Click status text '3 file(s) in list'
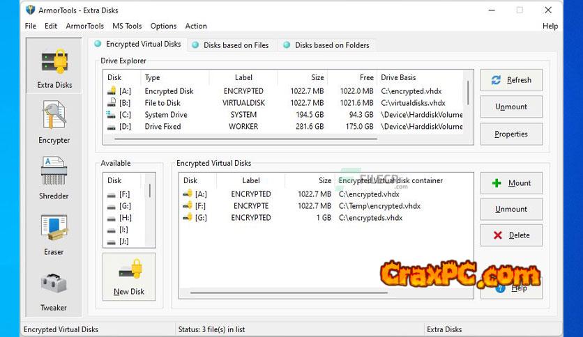This screenshot has height=337, width=583. pos(223,329)
